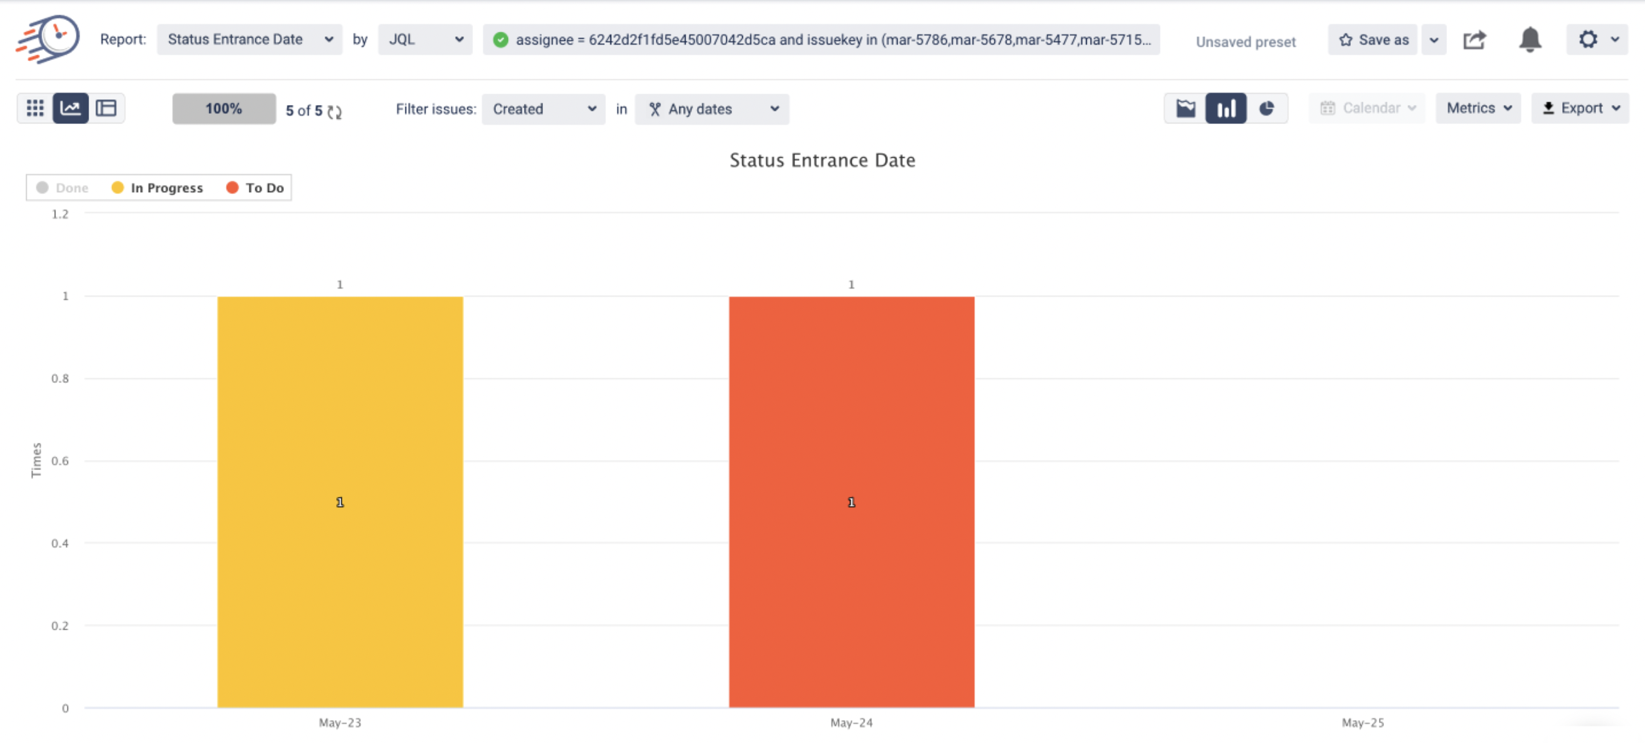Viewport: 1645px width, 743px height.
Task: Open the Export menu
Action: coord(1580,108)
